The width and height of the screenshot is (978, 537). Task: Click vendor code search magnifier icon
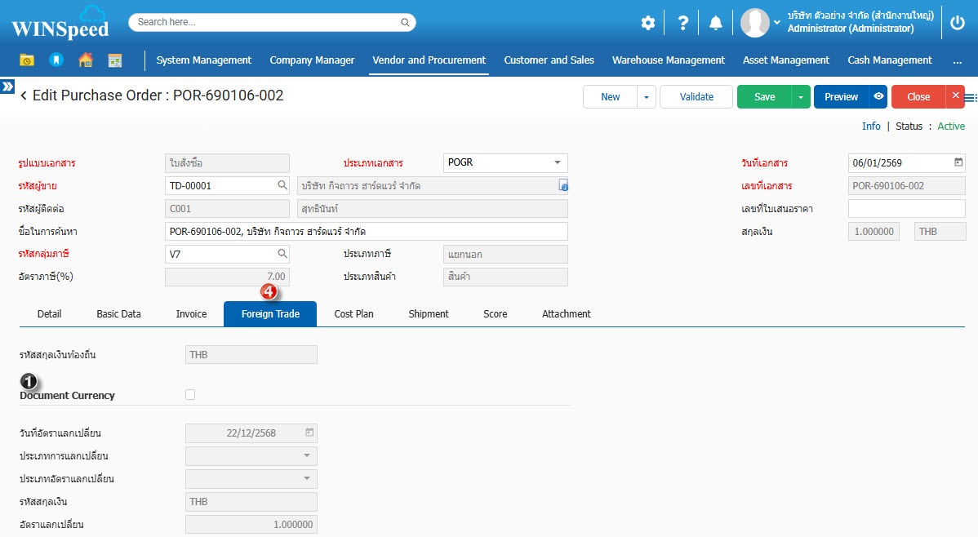click(x=282, y=185)
